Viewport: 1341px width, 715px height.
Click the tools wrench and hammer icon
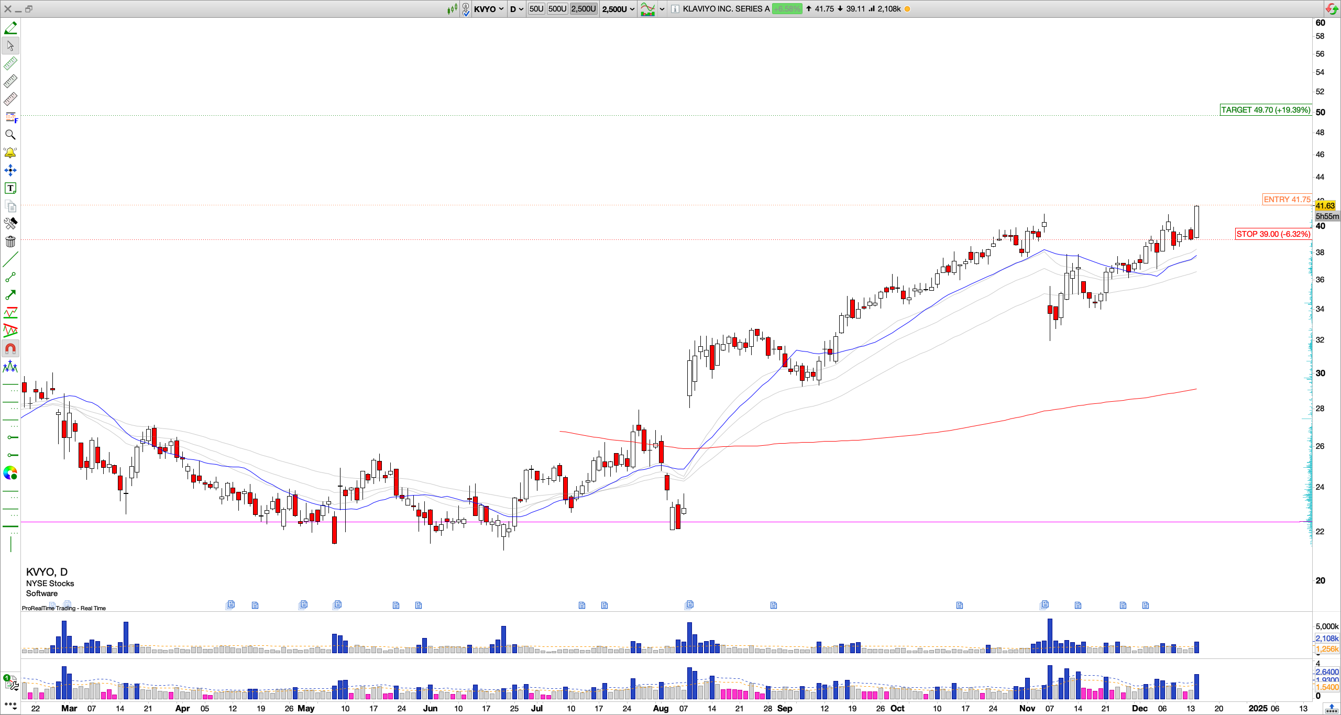click(x=10, y=224)
